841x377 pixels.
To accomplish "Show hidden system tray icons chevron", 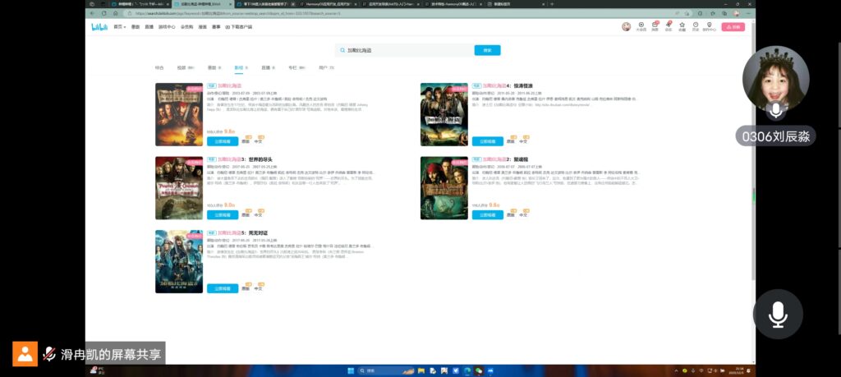I will coord(676,370).
